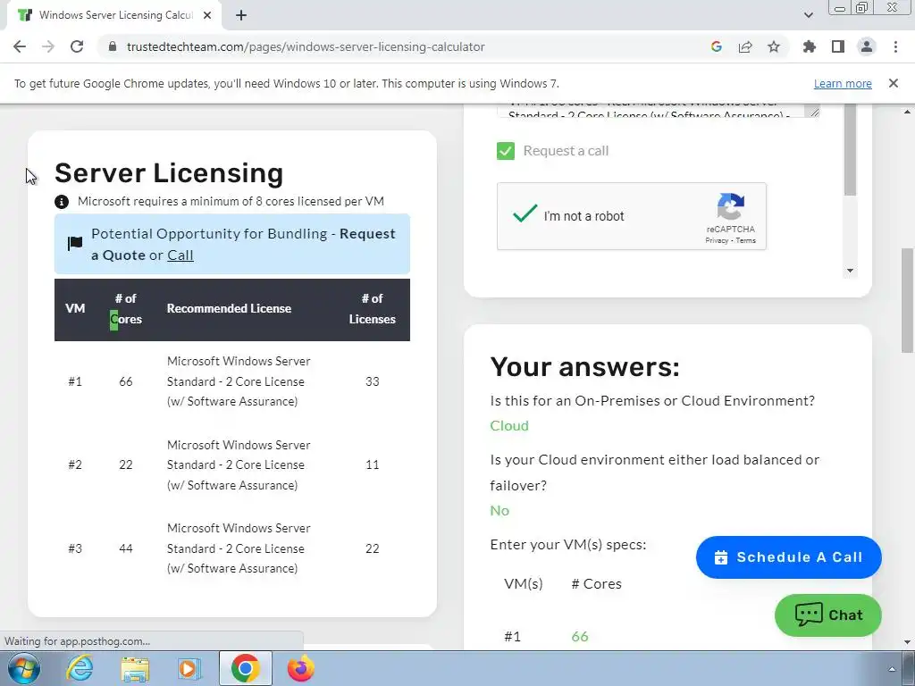Open the Learn more link

coord(843,83)
